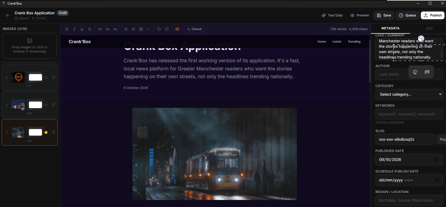446x207 pixels.
Task: Run the spelling Check button
Action: [194, 29]
